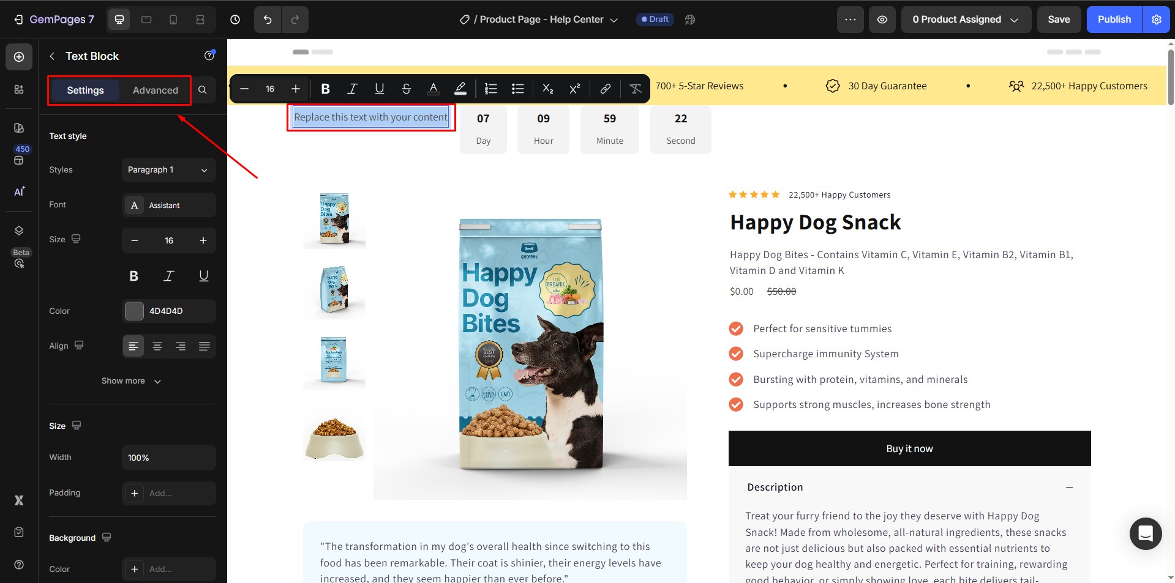1175x583 pixels.
Task: Insert a link with the link icon
Action: click(x=605, y=89)
